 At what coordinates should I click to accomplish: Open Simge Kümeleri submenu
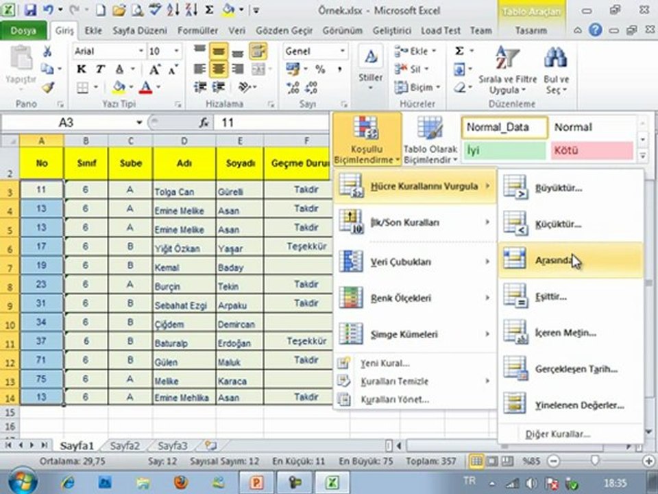pyautogui.click(x=415, y=334)
